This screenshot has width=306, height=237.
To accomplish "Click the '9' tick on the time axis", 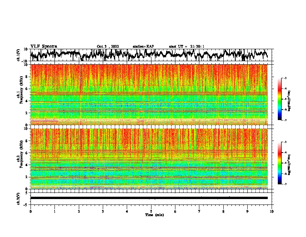I will pos(247,211).
